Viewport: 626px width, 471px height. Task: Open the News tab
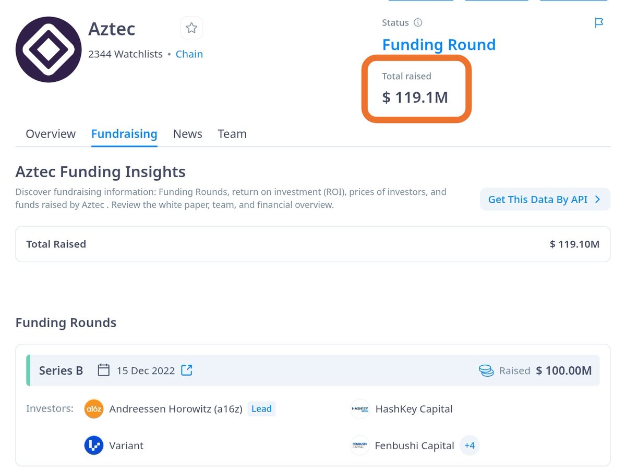point(188,134)
